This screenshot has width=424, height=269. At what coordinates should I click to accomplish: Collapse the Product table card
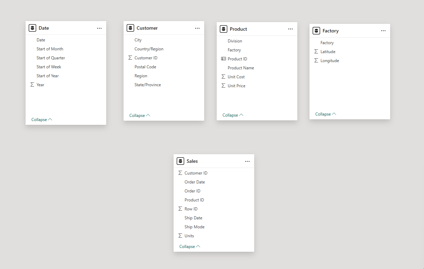(x=233, y=115)
